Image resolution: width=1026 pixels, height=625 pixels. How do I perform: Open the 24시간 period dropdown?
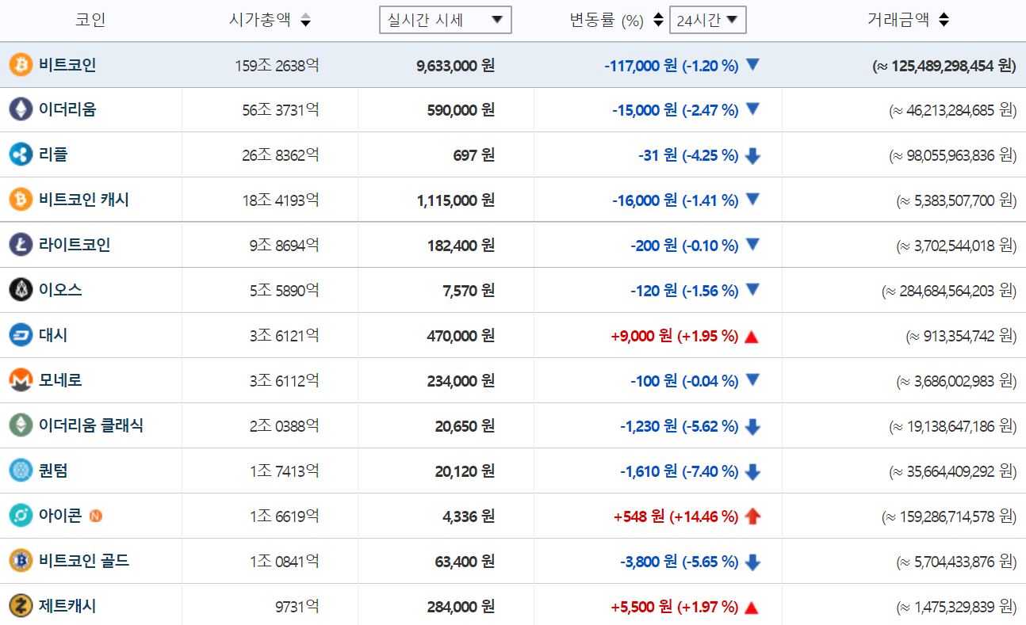708,20
